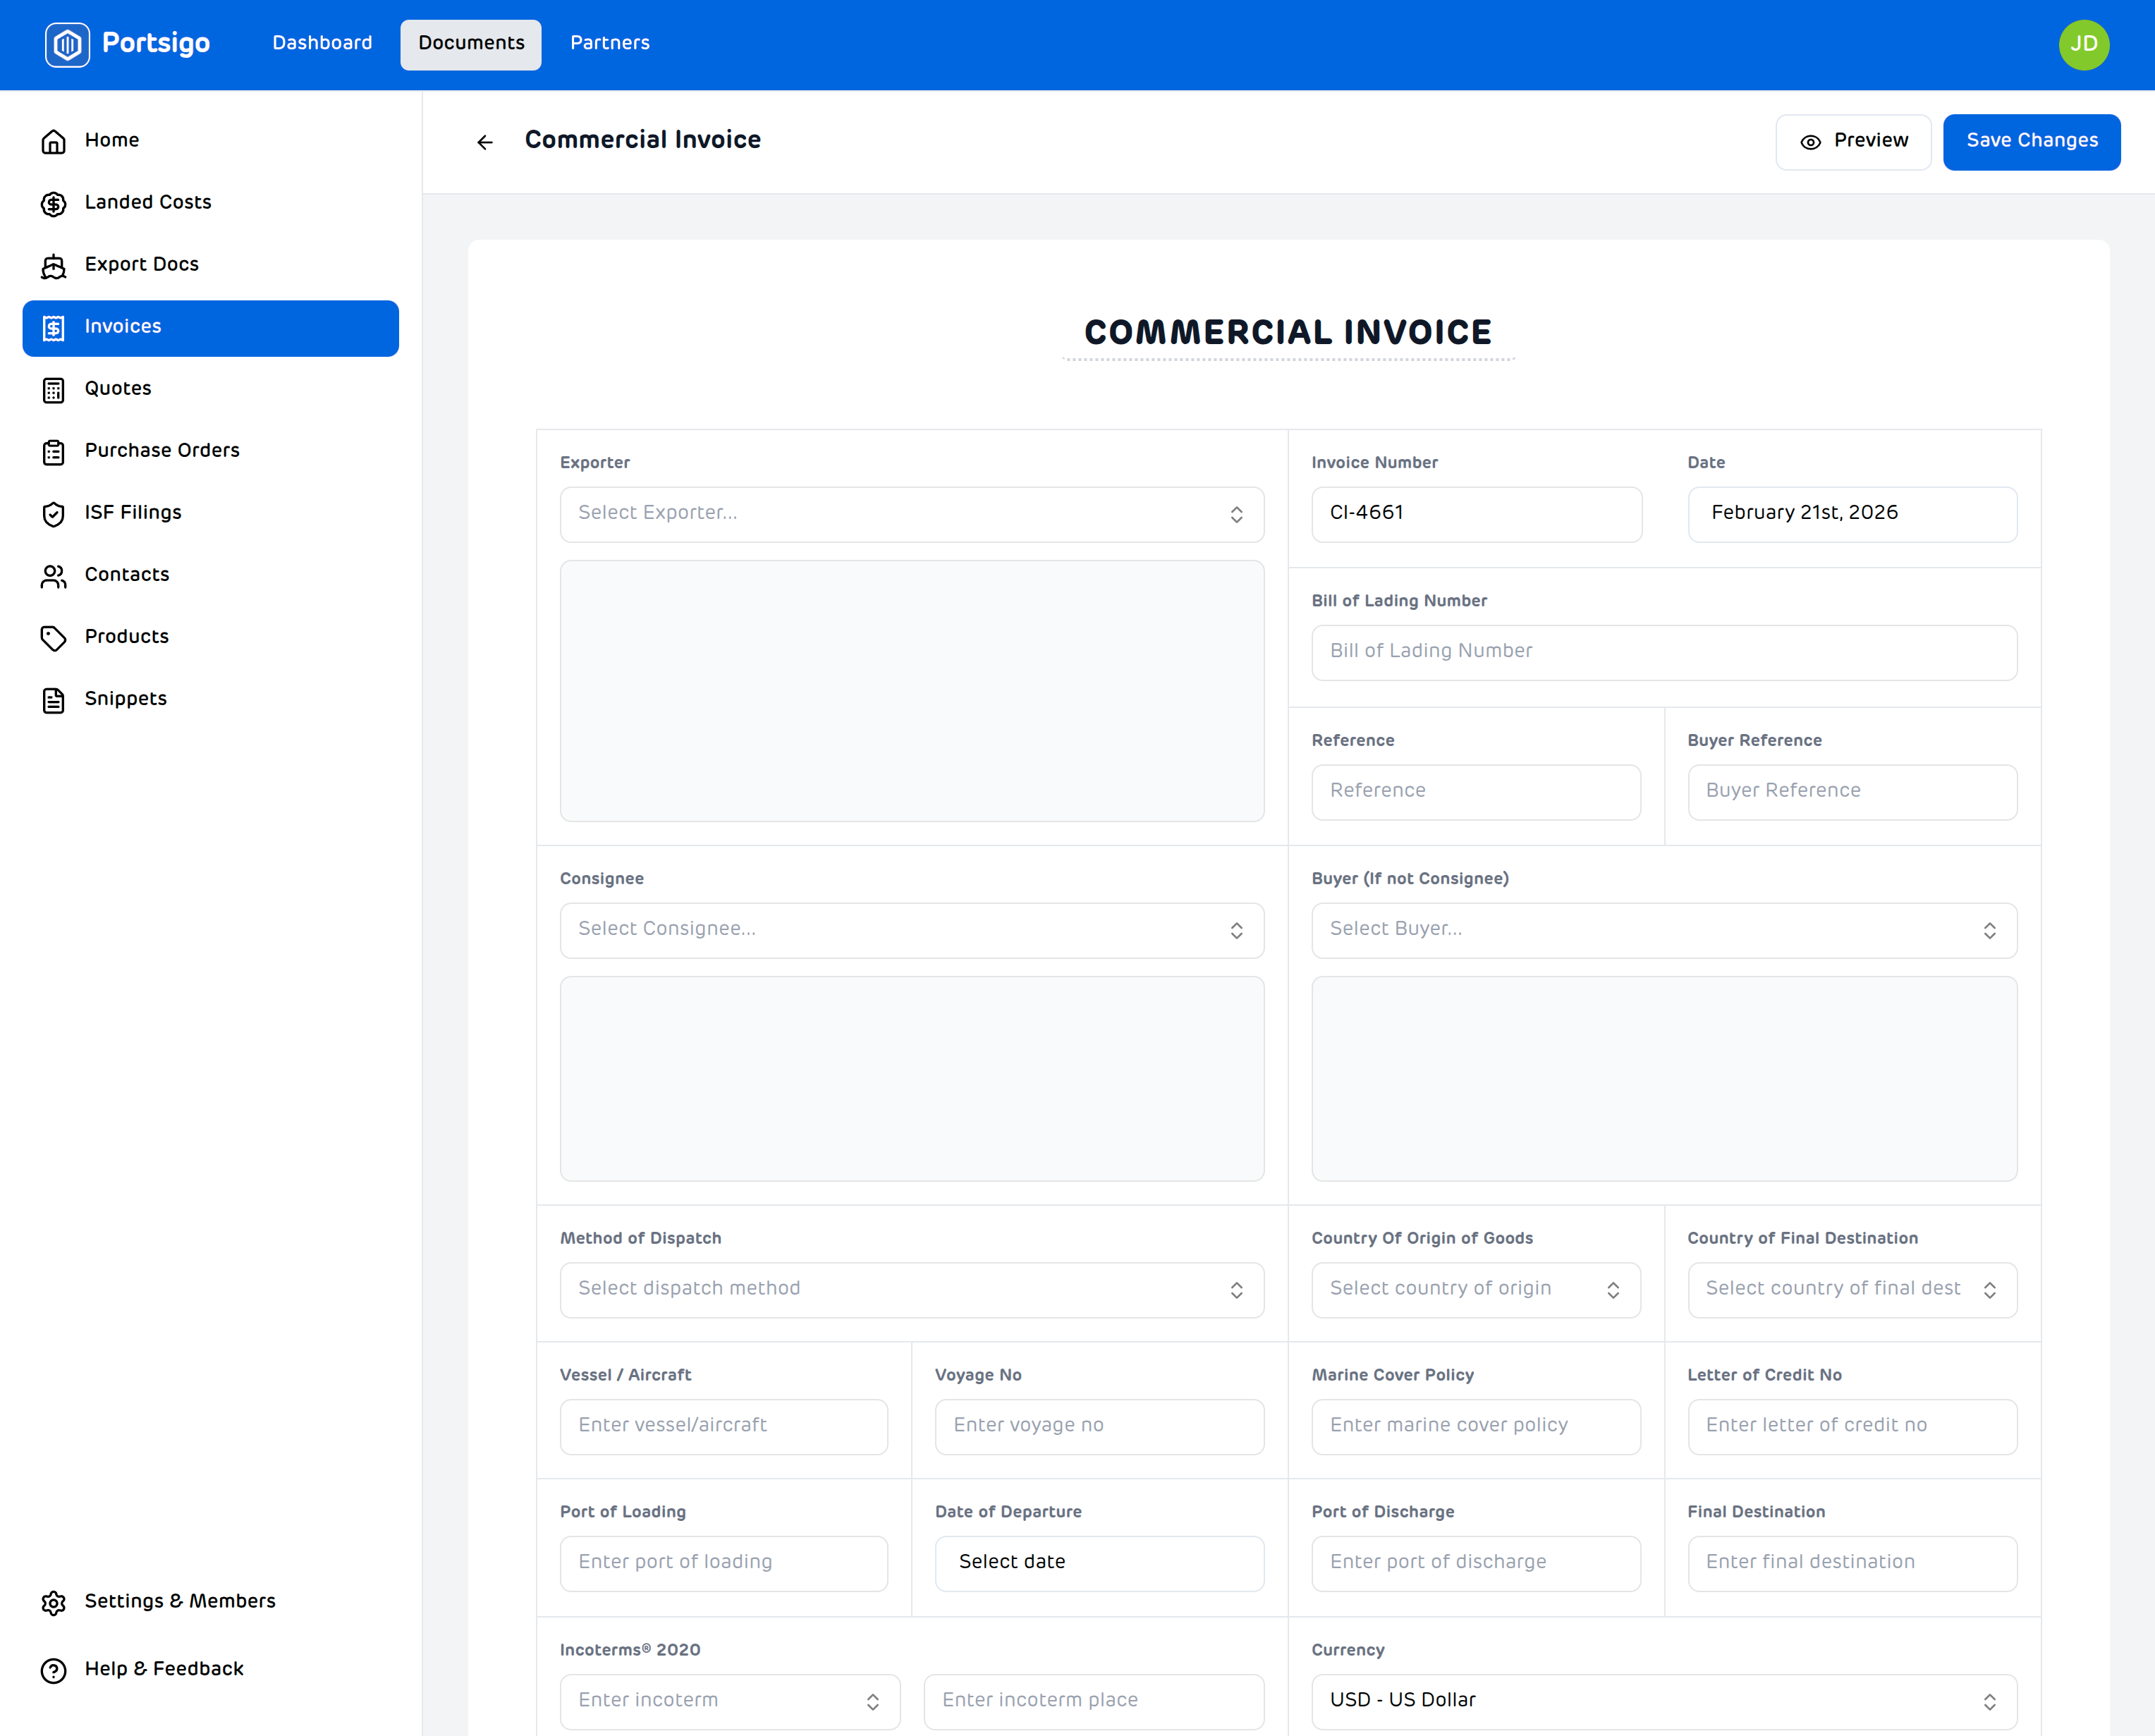This screenshot has height=1736, width=2155.
Task: Open Settings & Members
Action: click(211, 1602)
